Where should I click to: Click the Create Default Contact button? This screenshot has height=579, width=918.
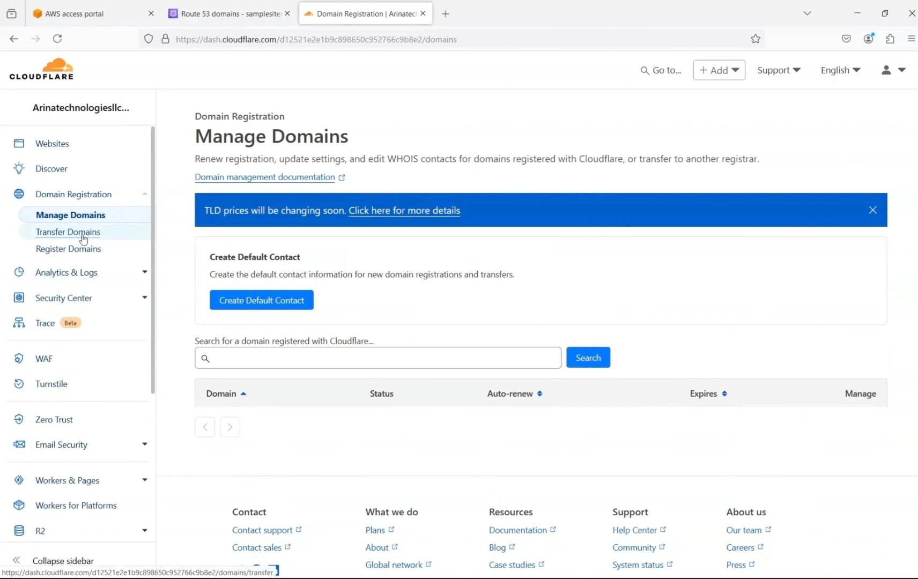pyautogui.click(x=261, y=300)
